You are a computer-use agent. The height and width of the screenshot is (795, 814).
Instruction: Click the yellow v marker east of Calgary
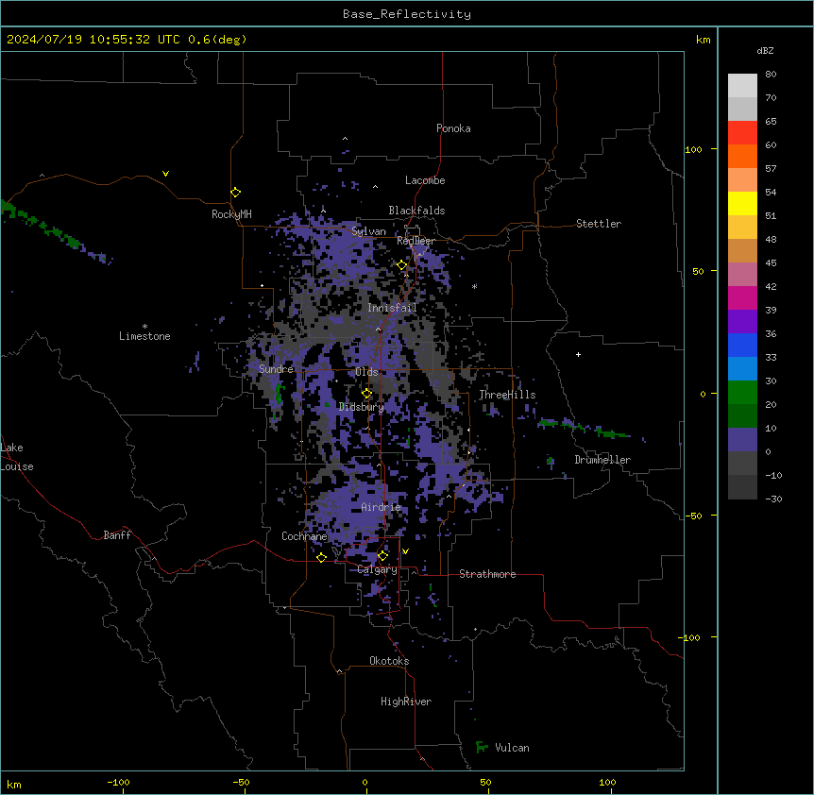coord(405,551)
